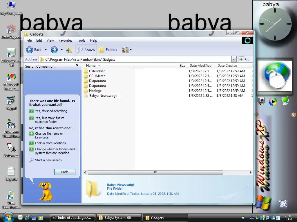Open My Computer desktop icon
Image resolution: width=297 pixels, height=222 pixels.
11,8
